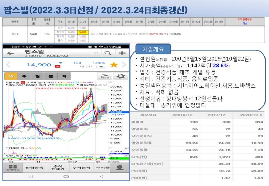Toggle the yellow favorite star
Screen dimensions: 269x186
[x=114, y=65]
